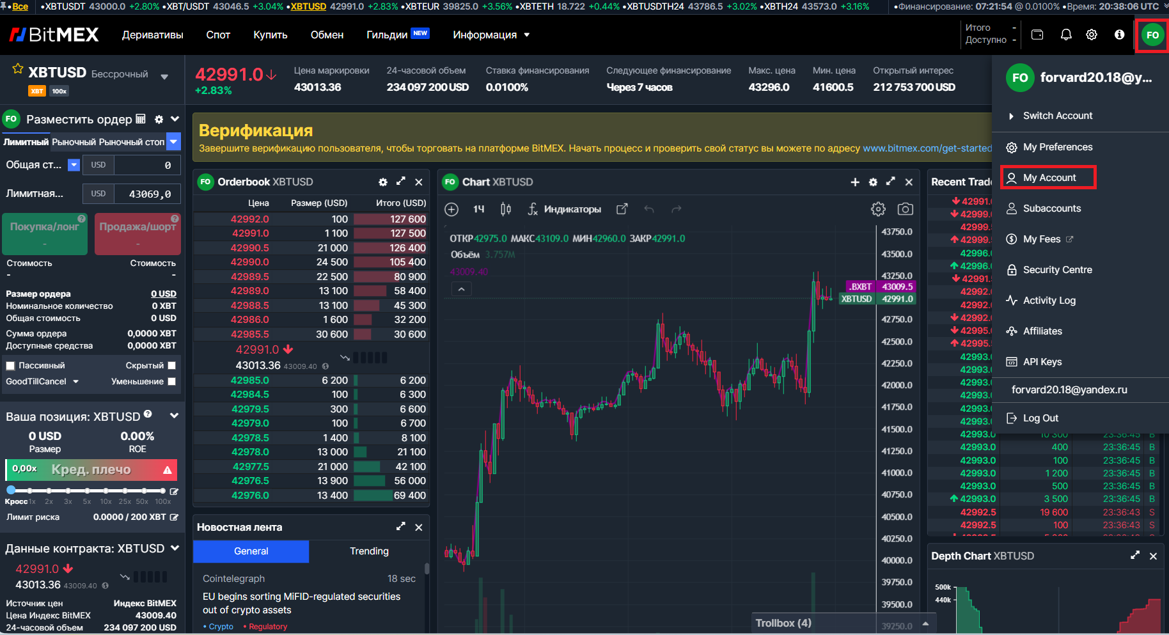The image size is (1169, 635).
Task: Click the Все ticker link
Action: click(x=20, y=6)
